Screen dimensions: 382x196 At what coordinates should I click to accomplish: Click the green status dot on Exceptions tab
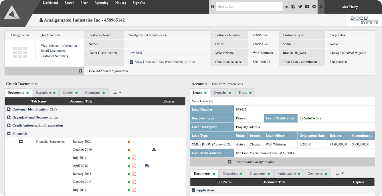[55, 92]
